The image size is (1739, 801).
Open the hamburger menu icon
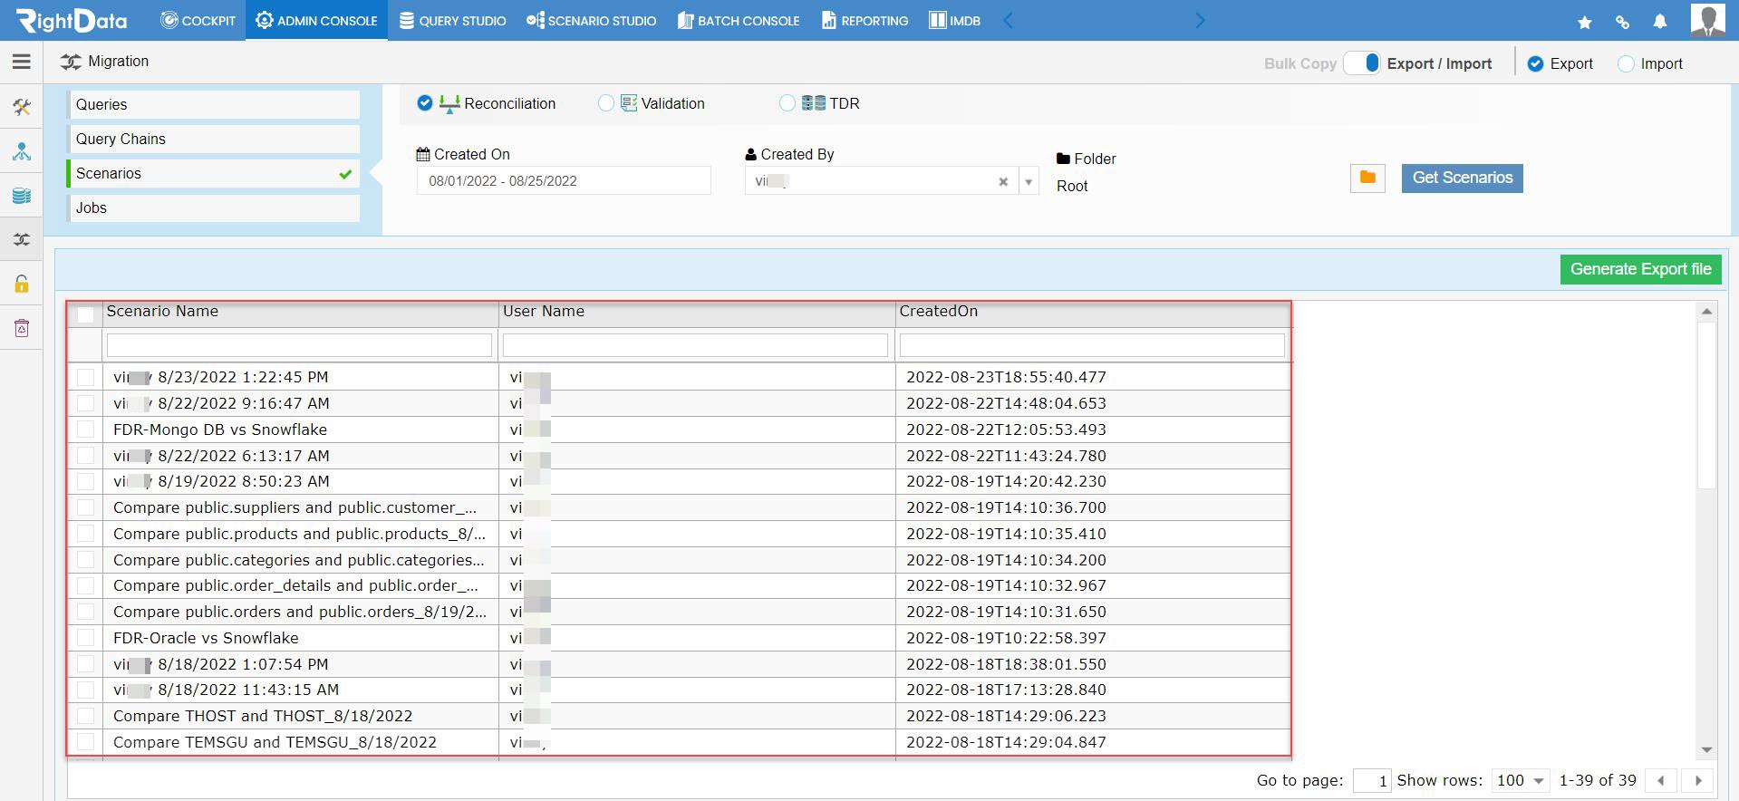(22, 62)
